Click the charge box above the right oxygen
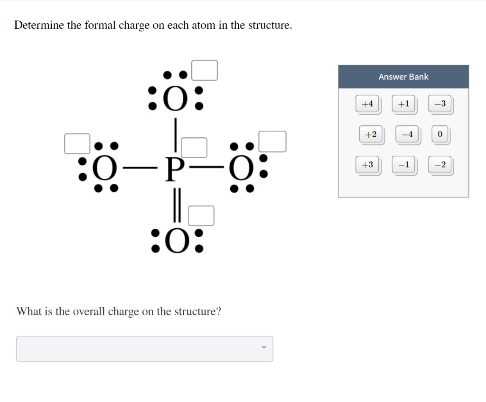The height and width of the screenshot is (402, 486). coord(273,141)
